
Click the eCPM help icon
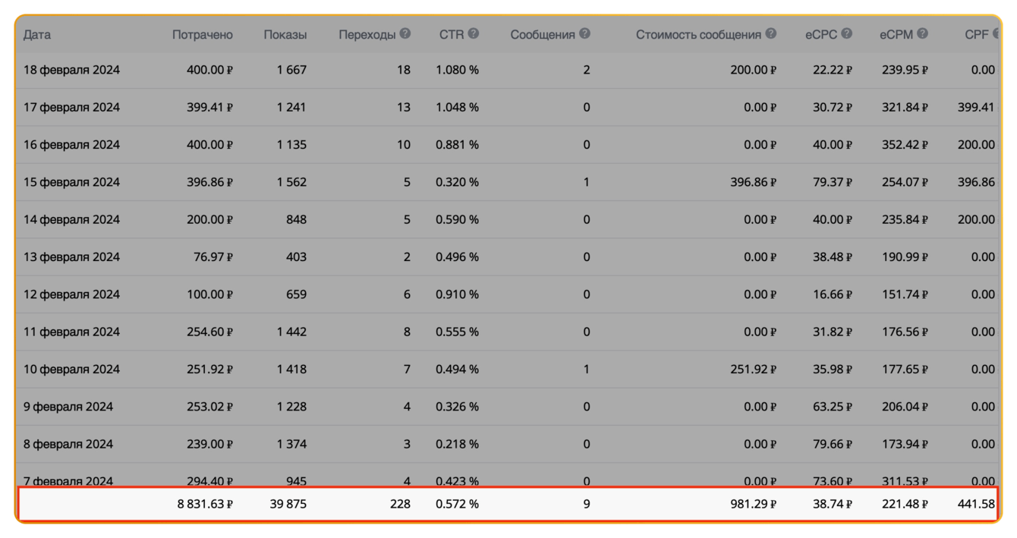point(923,34)
